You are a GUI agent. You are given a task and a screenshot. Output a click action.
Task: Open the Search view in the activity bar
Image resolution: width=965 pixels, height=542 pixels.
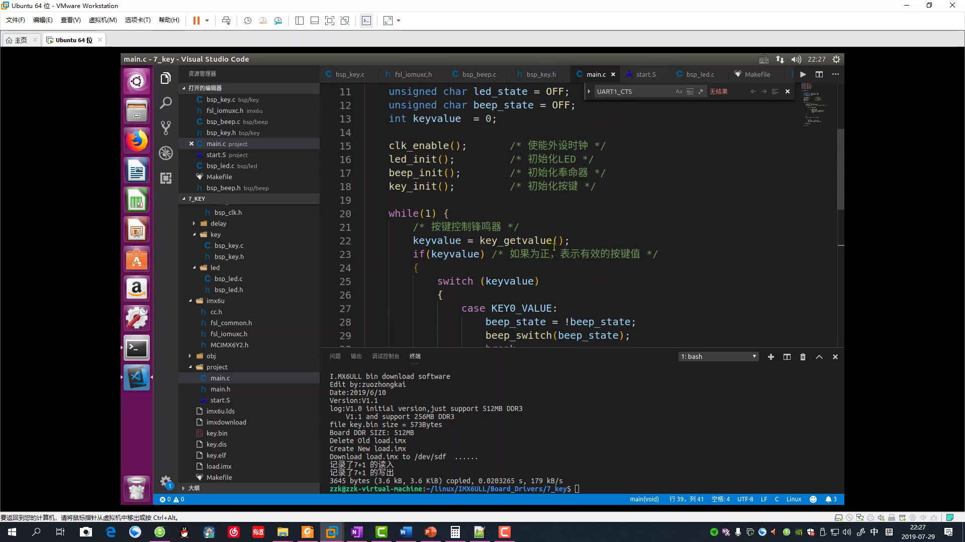pyautogui.click(x=166, y=102)
